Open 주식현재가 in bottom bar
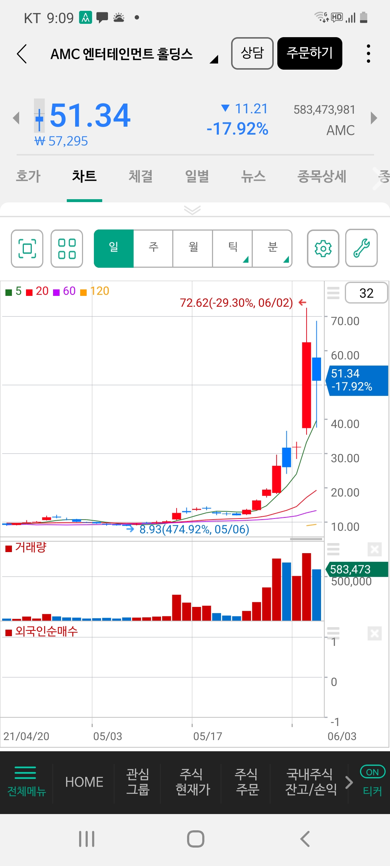Image resolution: width=390 pixels, height=866 pixels. 193,782
